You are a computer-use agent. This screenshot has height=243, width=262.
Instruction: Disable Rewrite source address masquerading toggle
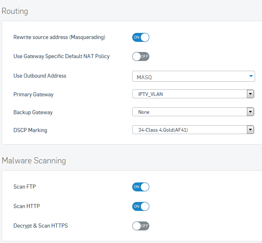(140, 37)
